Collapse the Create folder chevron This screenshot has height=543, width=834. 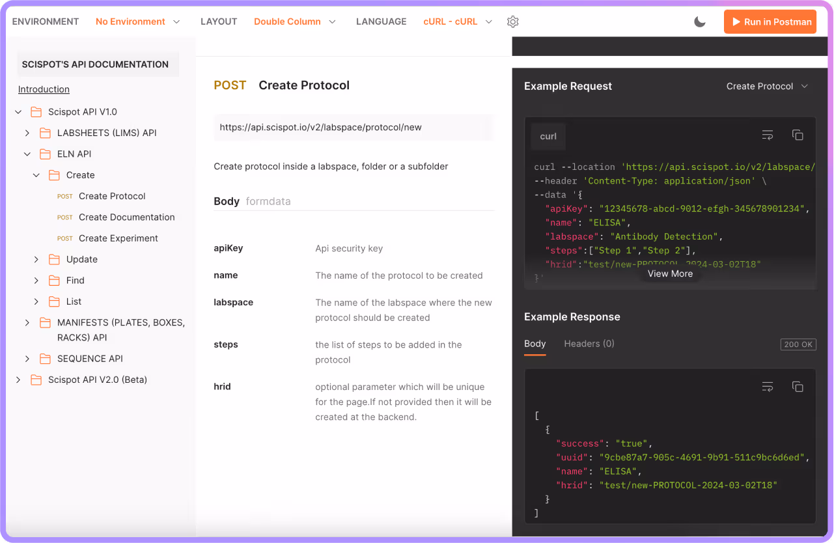(x=36, y=174)
